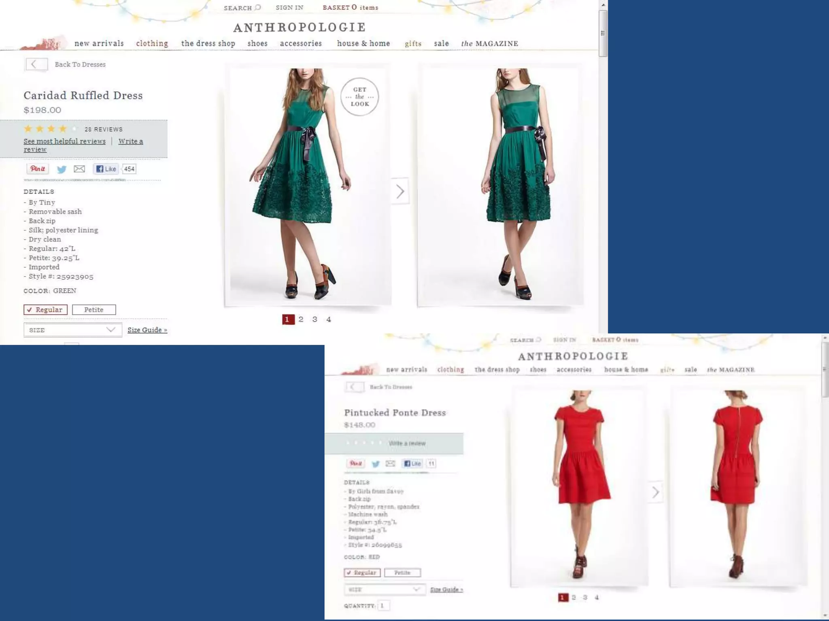The width and height of the screenshot is (829, 621).
Task: Open the SIZE dropdown for the Pintucked Ponte dress
Action: [385, 589]
